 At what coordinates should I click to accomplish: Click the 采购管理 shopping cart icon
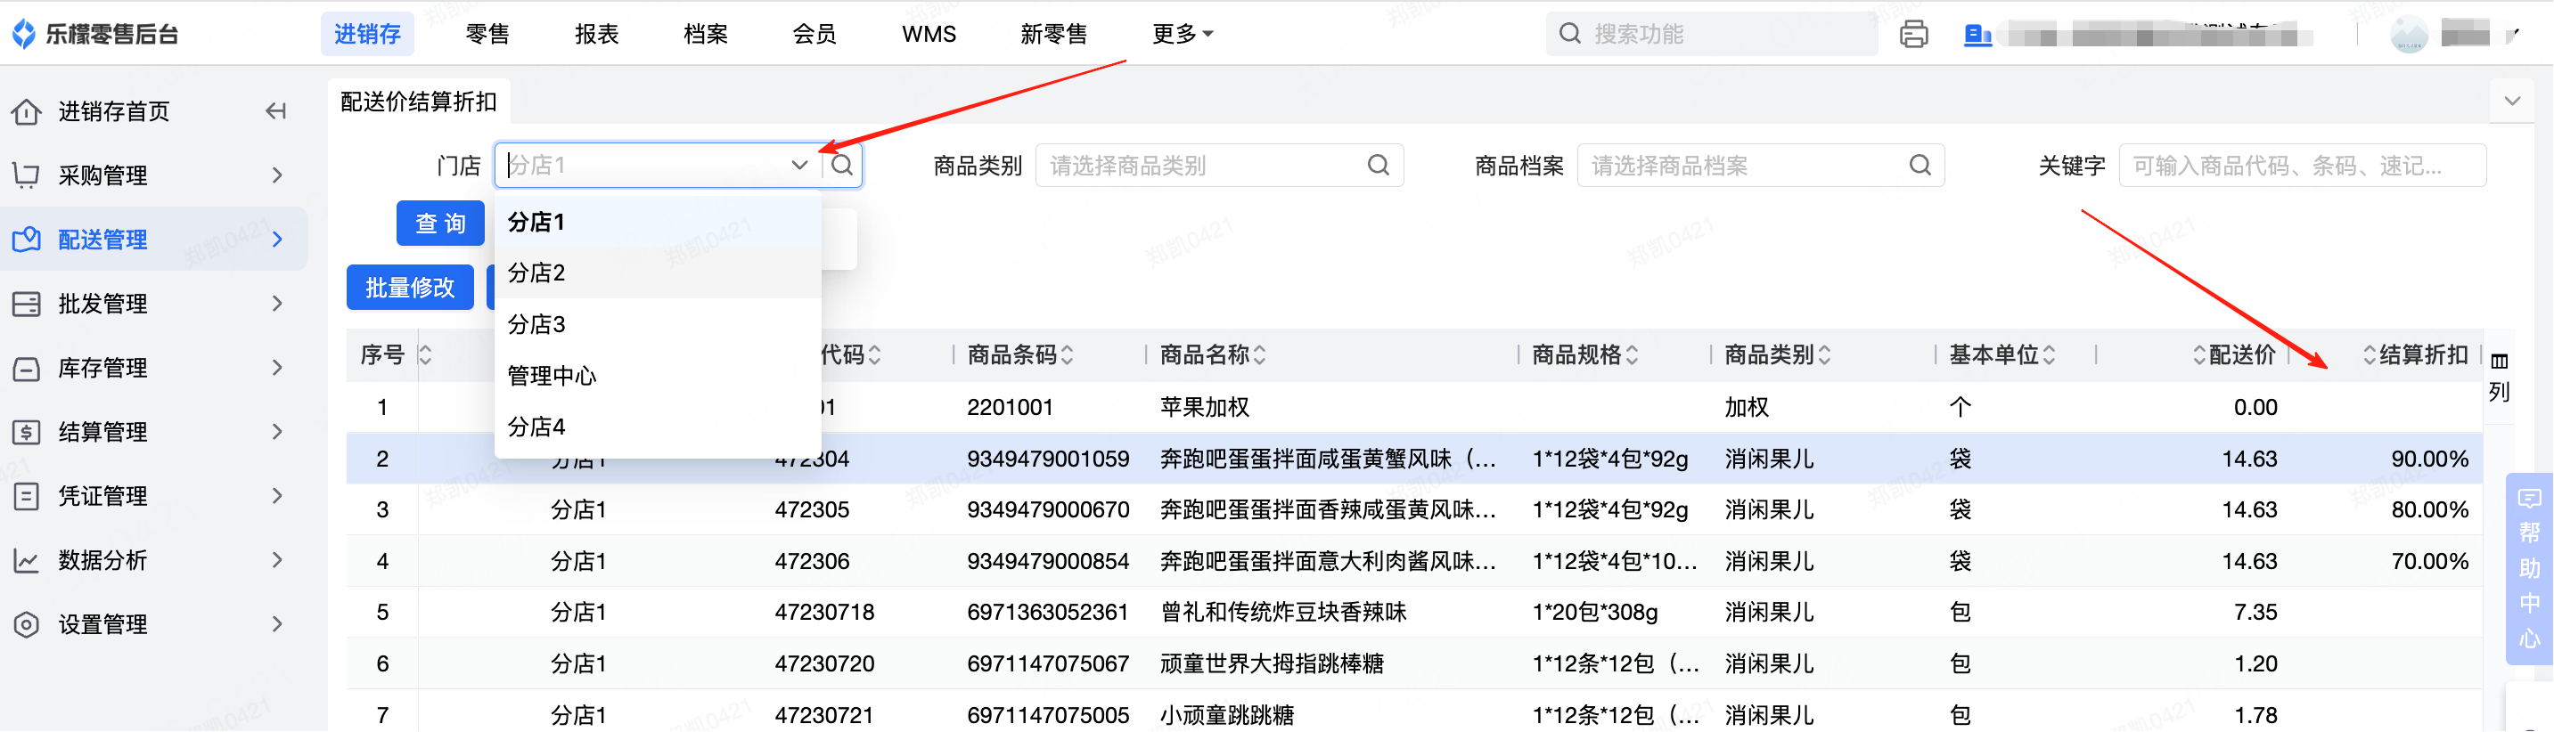click(26, 175)
